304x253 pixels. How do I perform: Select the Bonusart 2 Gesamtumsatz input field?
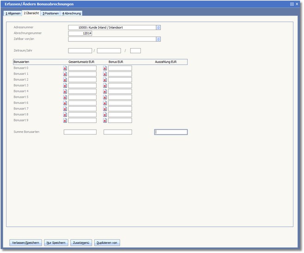(x=82, y=80)
